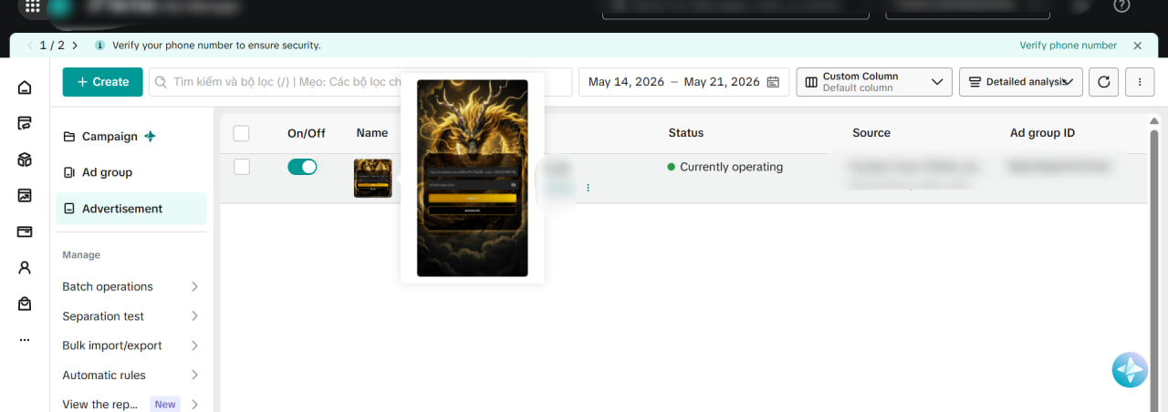
Task: Click the On/Off column header
Action: (307, 133)
